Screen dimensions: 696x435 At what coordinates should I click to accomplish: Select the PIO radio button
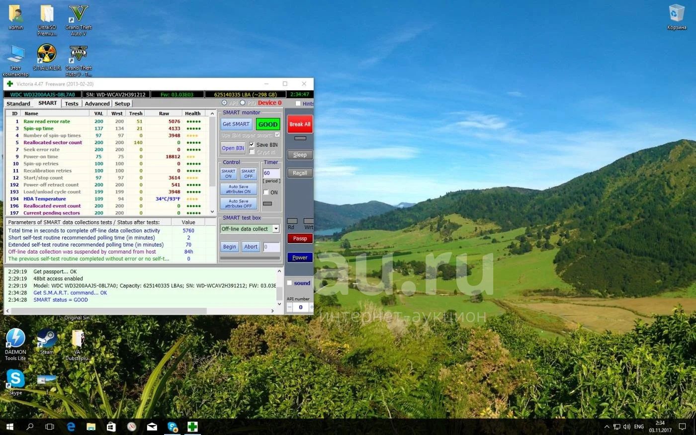243,103
